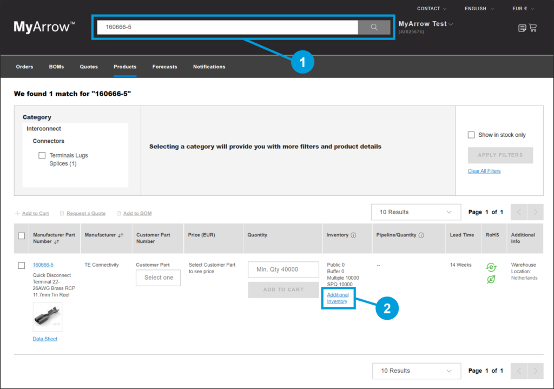Click the search magnifier icon
This screenshot has height=389, width=554.
374,27
